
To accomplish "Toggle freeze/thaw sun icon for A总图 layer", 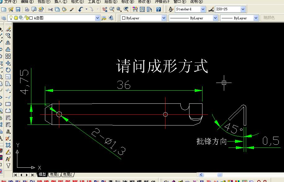I will coord(16,18).
